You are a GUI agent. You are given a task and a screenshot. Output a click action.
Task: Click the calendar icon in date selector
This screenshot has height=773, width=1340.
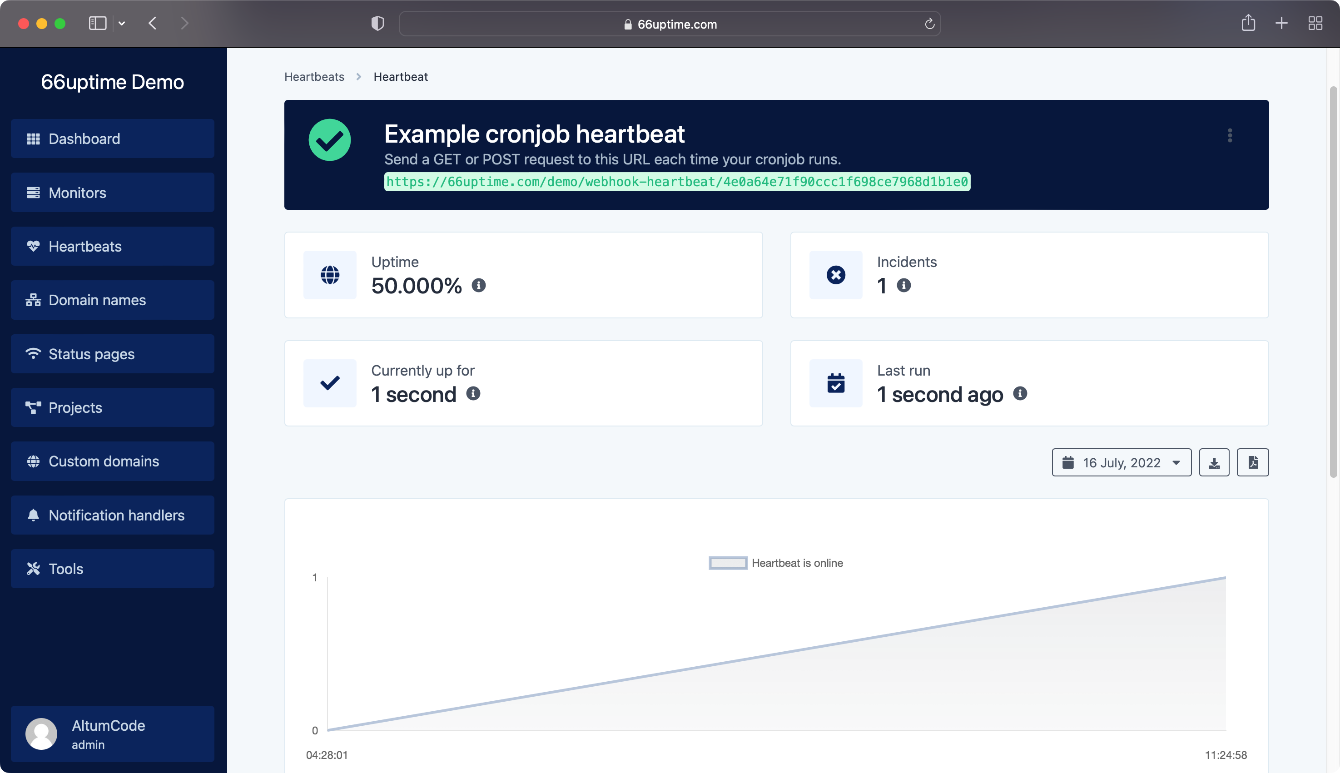pyautogui.click(x=1067, y=462)
